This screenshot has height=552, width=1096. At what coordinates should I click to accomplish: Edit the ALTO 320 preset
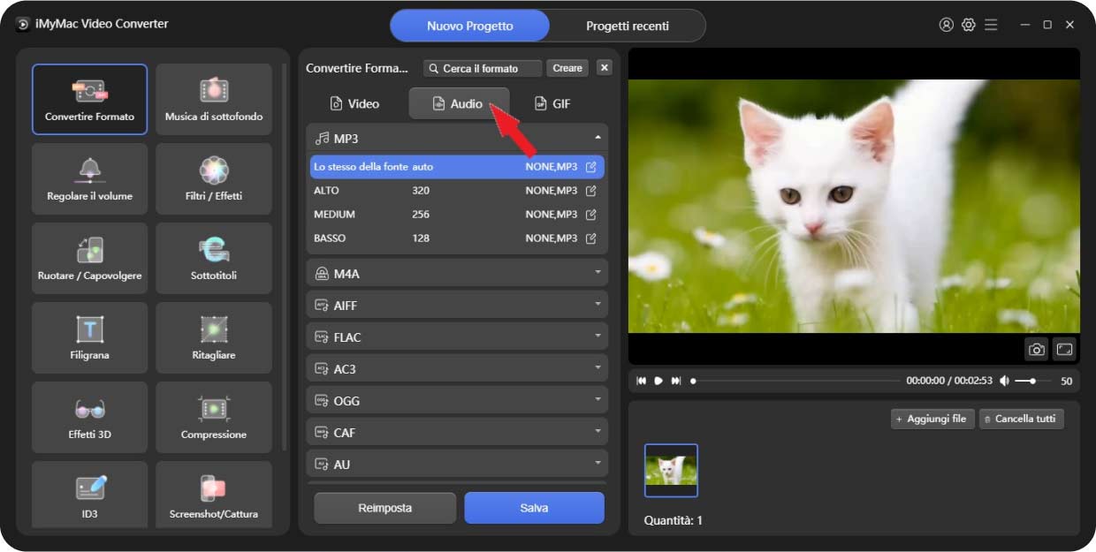(591, 191)
